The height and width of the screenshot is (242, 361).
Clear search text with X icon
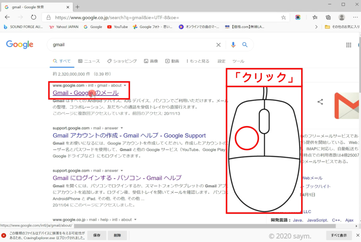click(219, 45)
